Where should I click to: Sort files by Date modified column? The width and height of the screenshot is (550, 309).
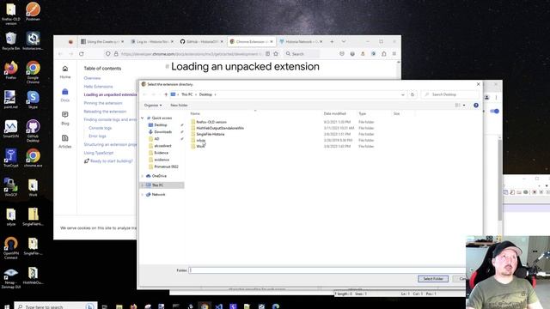click(x=334, y=113)
